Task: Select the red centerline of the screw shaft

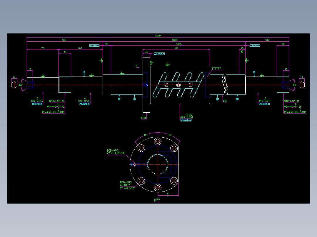Action: [x=118, y=84]
